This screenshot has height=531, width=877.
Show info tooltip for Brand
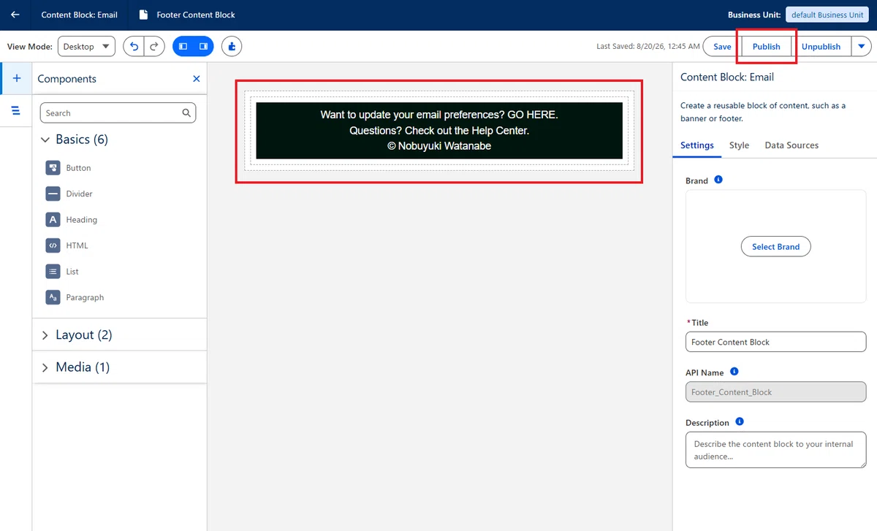718,180
